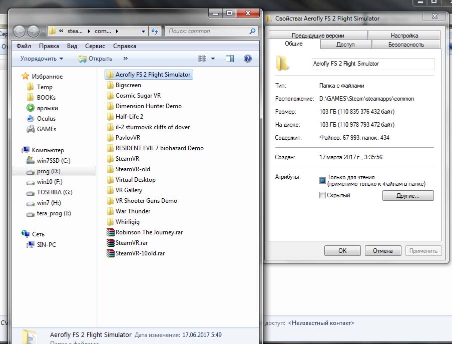Viewport: 452px width, 344px height.
Task: Select the PavlovVR folder
Action: pyautogui.click(x=124, y=138)
